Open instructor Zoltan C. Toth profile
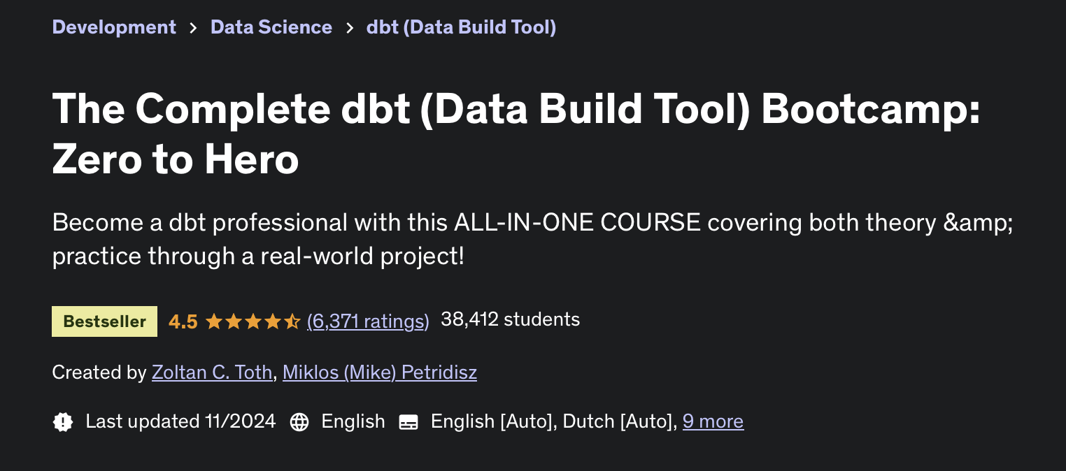Viewport: 1066px width, 471px height. point(212,372)
